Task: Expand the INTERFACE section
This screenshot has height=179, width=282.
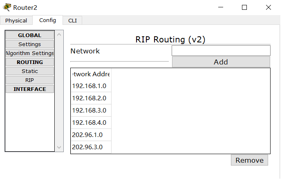Action: pos(30,89)
